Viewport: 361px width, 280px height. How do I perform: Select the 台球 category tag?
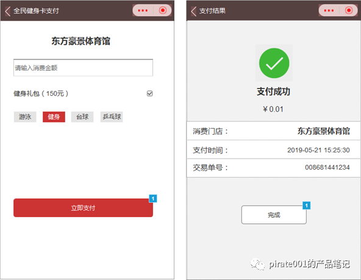click(82, 117)
